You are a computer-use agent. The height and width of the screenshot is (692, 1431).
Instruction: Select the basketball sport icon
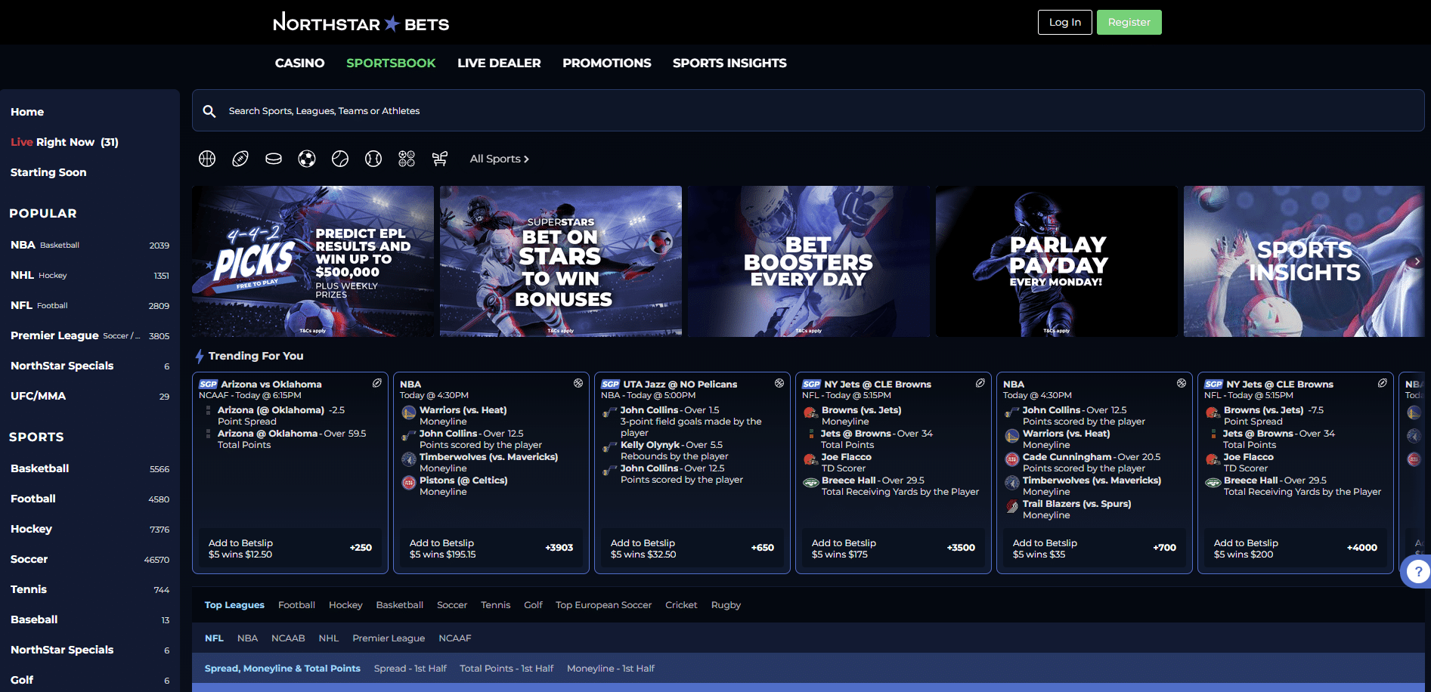[x=207, y=159]
